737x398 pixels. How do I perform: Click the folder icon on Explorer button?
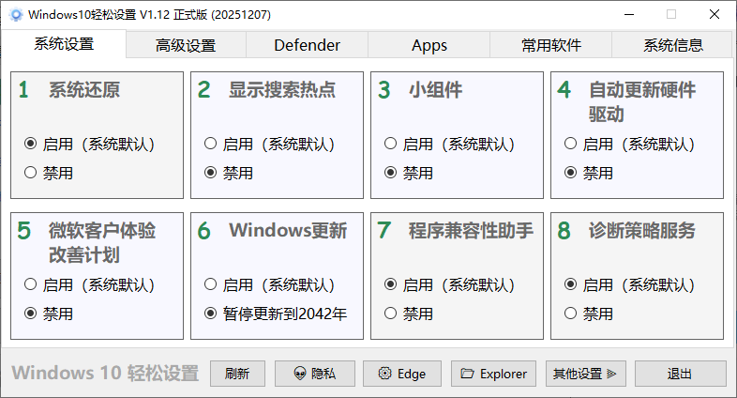[467, 374]
